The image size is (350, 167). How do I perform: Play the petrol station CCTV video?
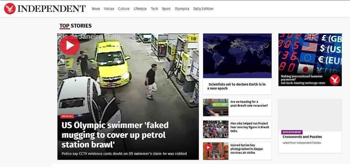tap(69, 45)
